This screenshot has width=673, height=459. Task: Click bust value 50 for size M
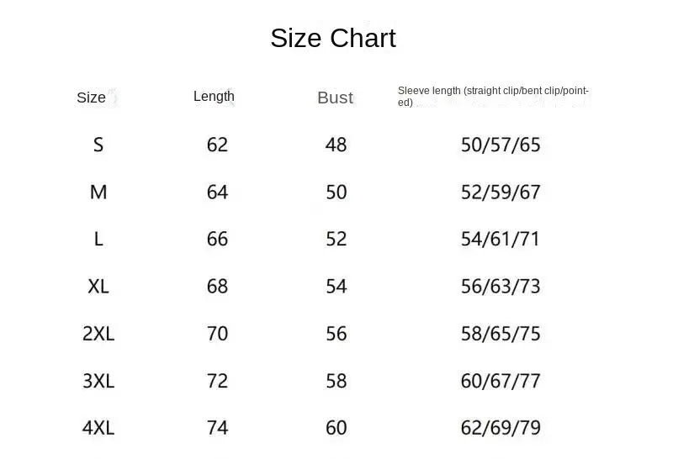coord(336,192)
